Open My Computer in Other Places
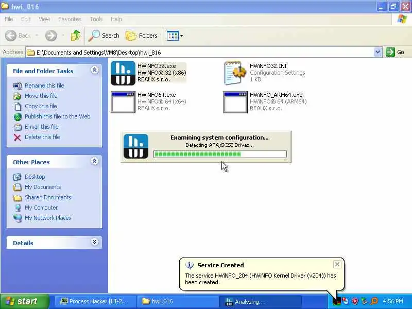The width and height of the screenshot is (412, 309). [x=41, y=208]
